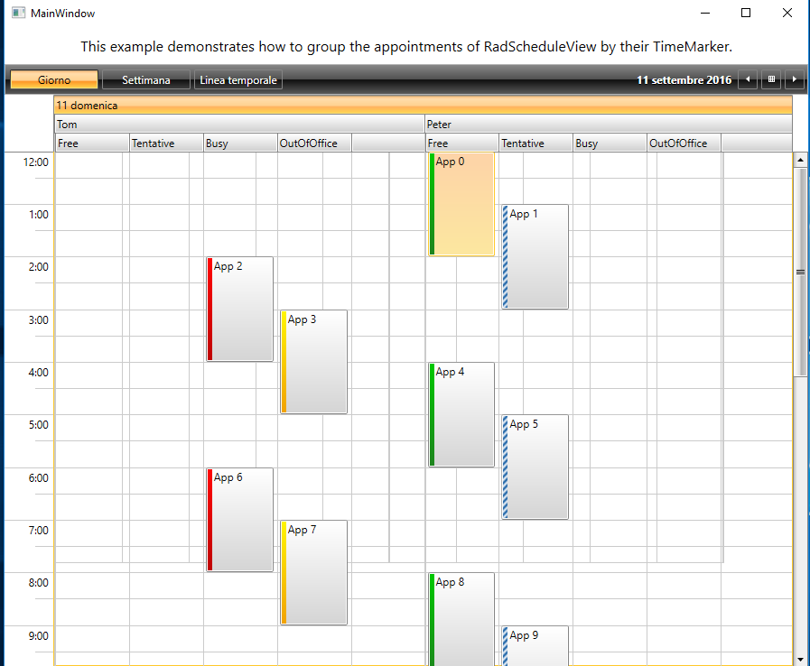Go to the previous day arrow
810x666 pixels.
pyautogui.click(x=748, y=79)
